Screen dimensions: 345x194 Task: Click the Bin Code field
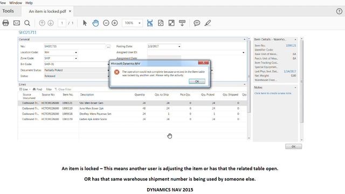coord(76,64)
